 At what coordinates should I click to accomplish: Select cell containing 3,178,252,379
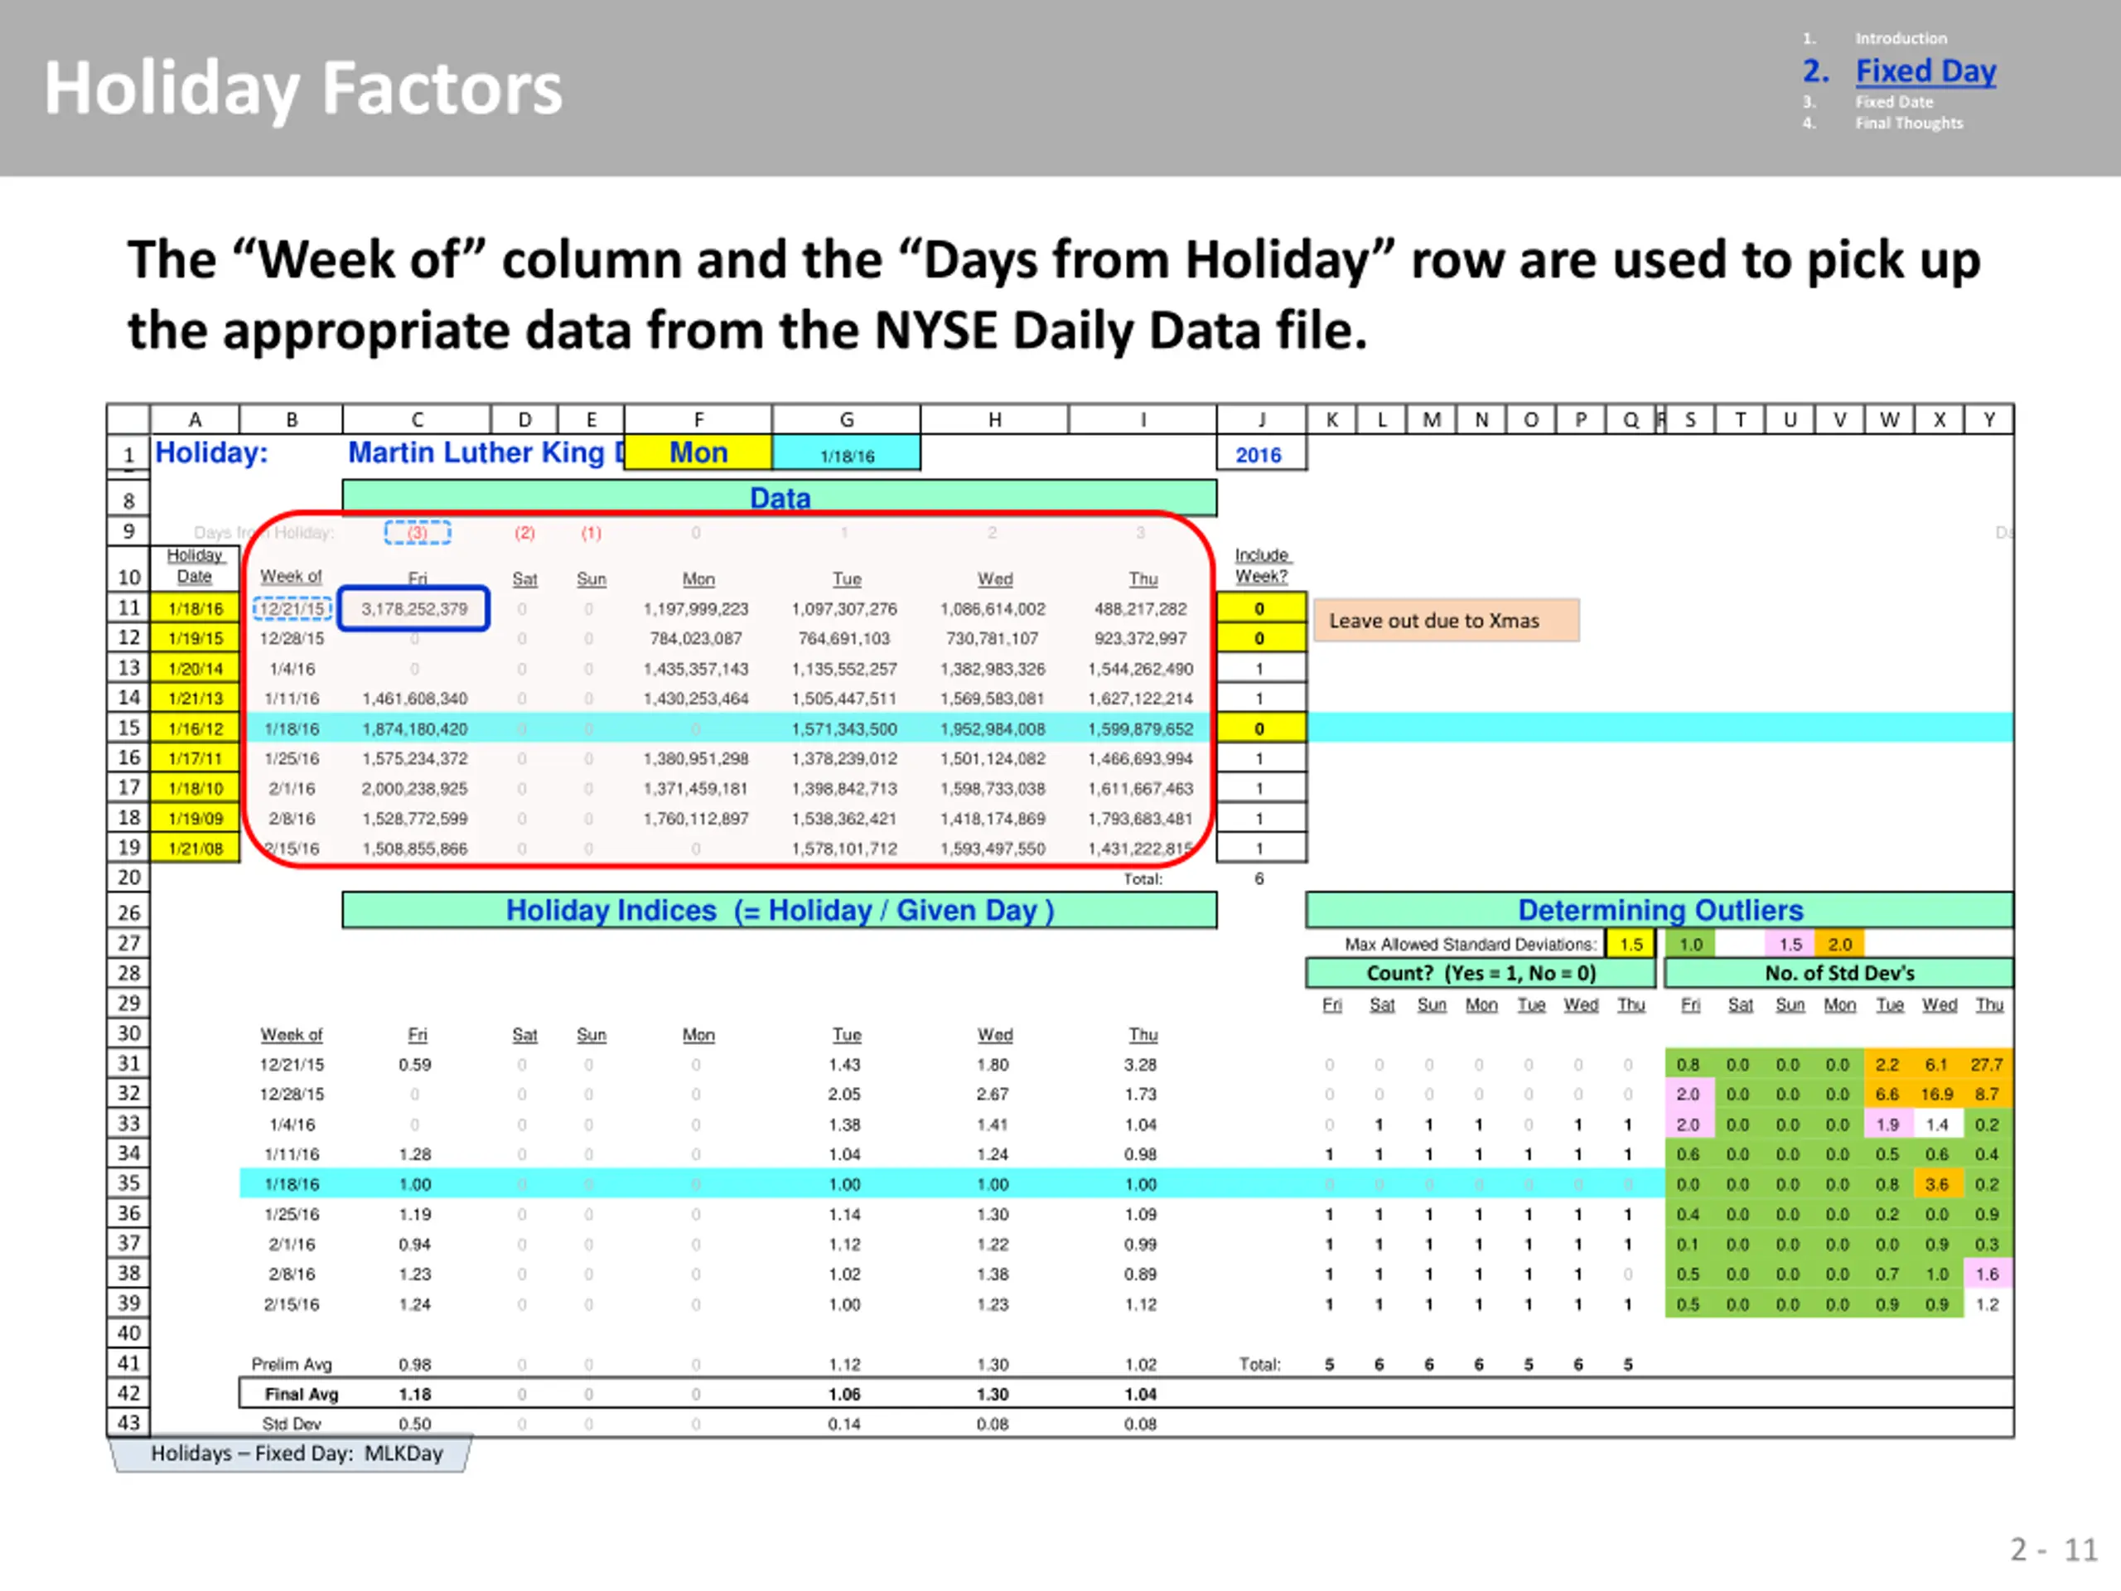414,609
